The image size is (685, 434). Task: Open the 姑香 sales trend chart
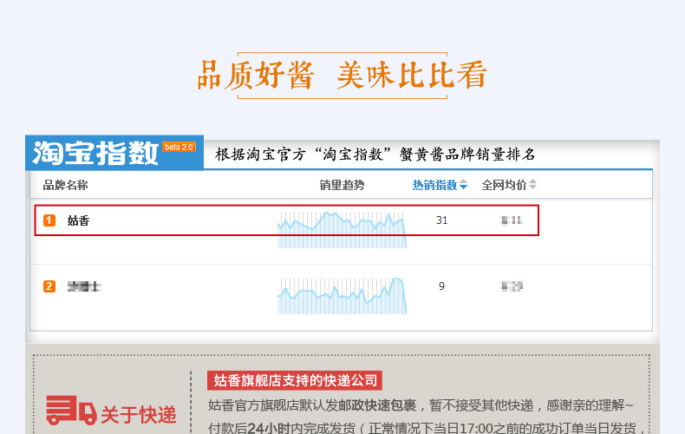tap(342, 230)
